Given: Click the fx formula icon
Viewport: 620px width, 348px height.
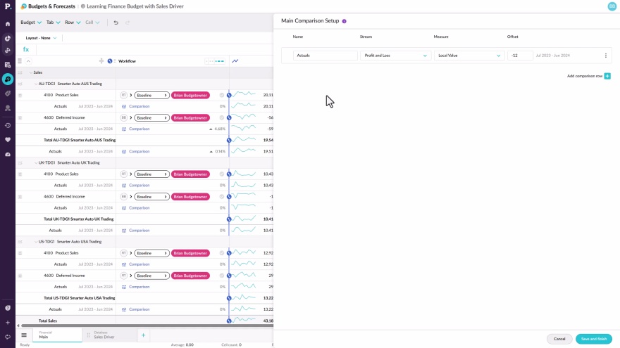Looking at the screenshot, I should pos(26,49).
